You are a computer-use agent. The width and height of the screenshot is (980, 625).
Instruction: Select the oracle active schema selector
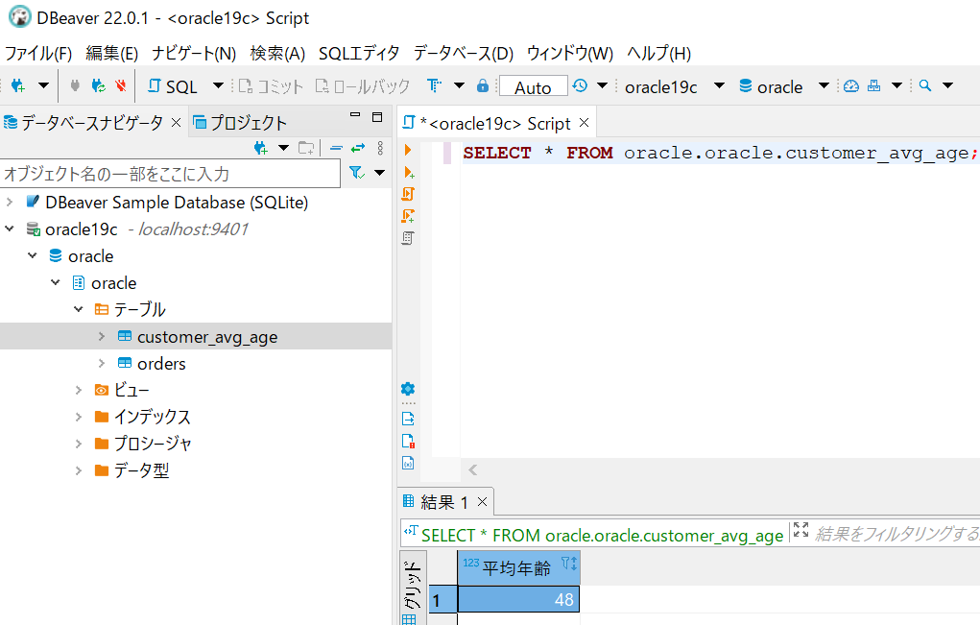(784, 86)
